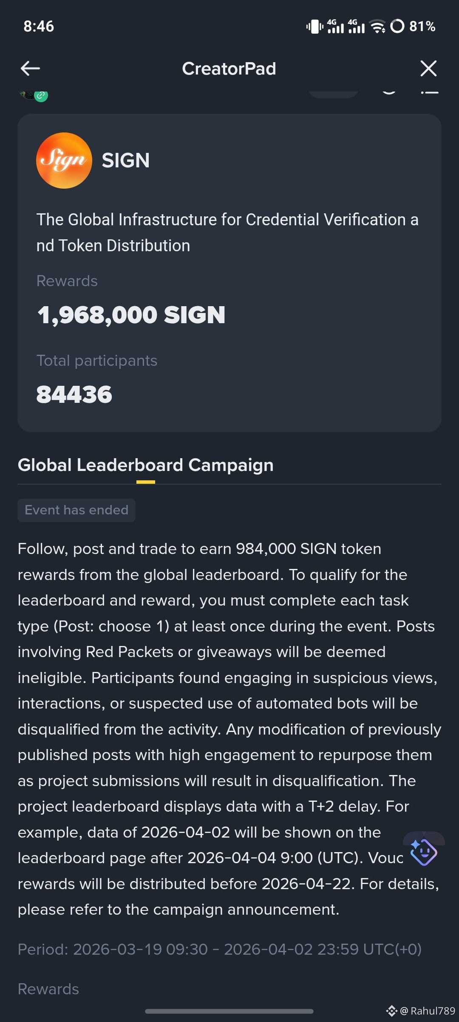Tap the green link badge on avatar

(x=41, y=96)
